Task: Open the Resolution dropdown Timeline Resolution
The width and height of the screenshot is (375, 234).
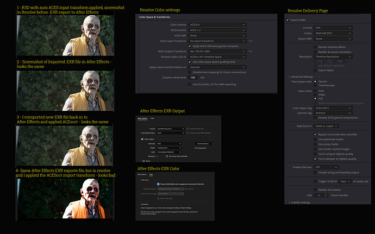Action: (333, 56)
